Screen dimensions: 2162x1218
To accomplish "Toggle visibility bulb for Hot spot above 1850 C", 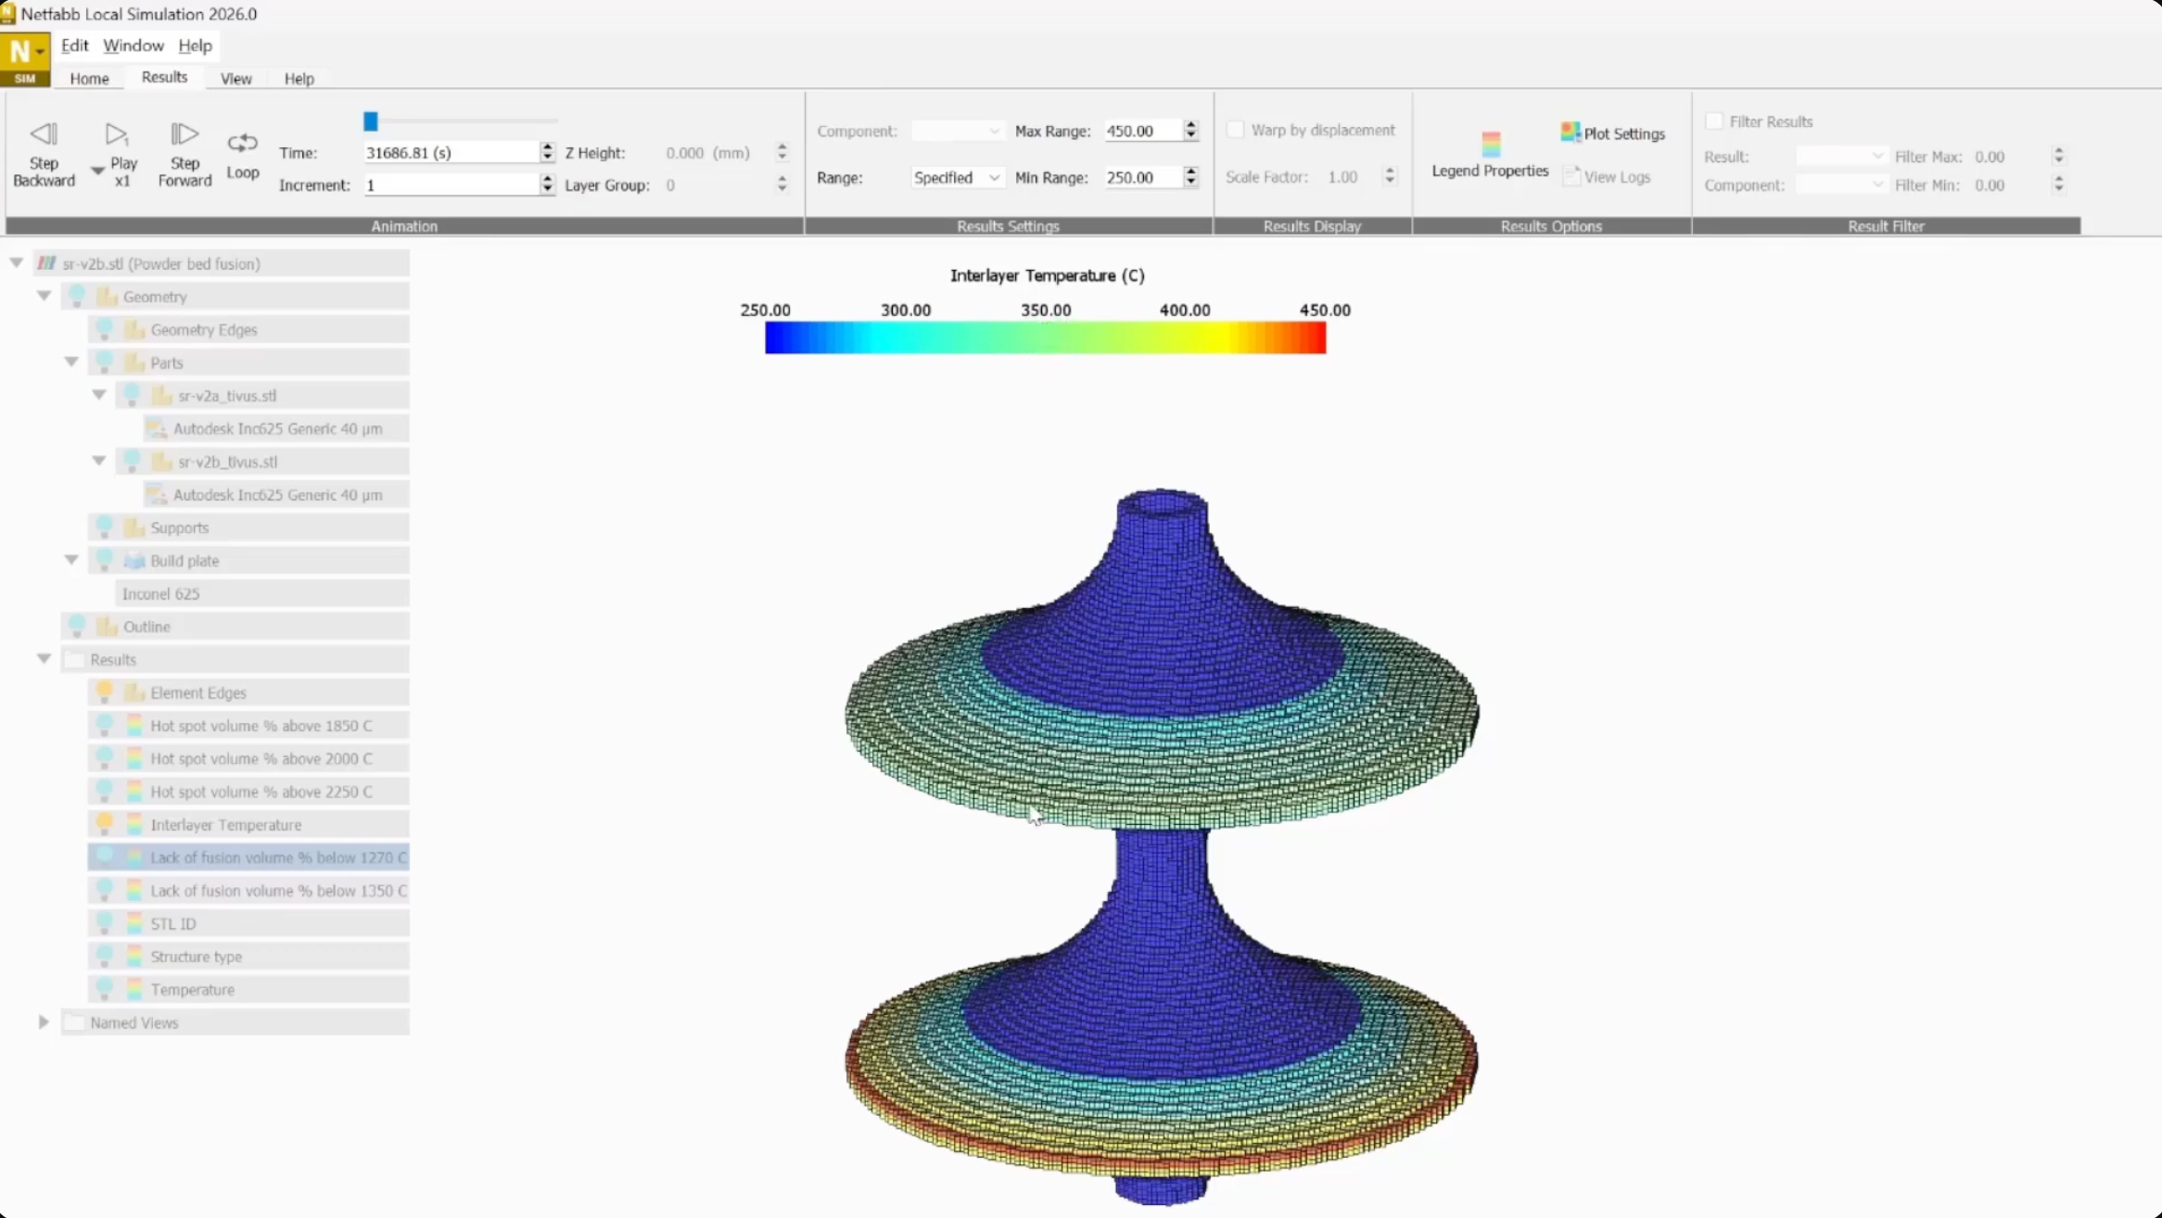I will [x=105, y=725].
